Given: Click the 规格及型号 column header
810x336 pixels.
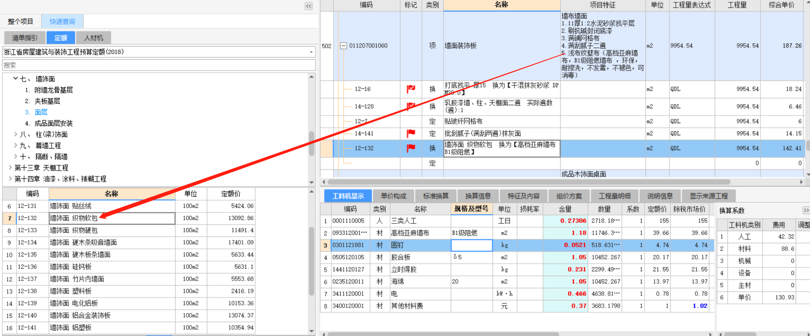Looking at the screenshot, I should (471, 209).
